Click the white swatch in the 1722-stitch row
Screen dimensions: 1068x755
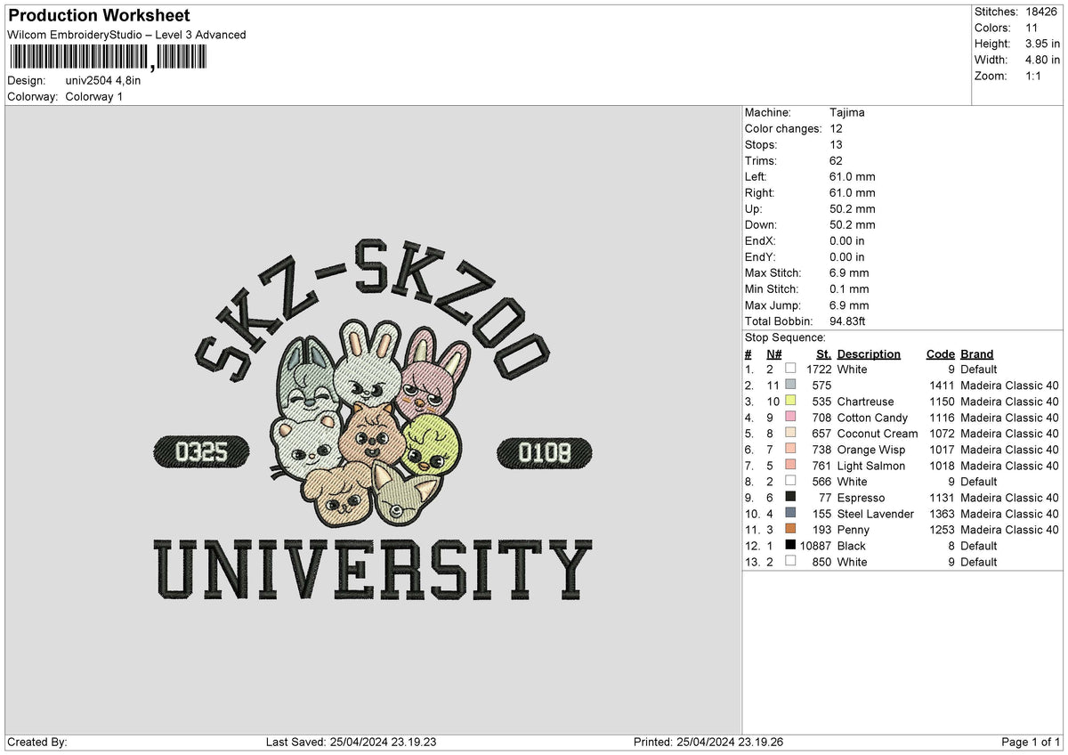coord(790,369)
